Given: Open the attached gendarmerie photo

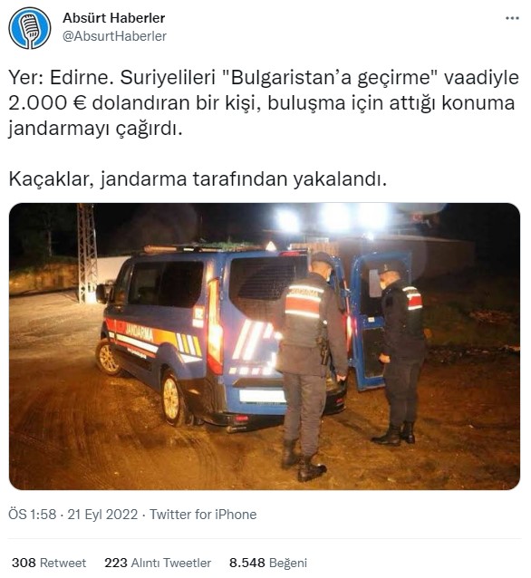Looking at the screenshot, I should coord(265,346).
